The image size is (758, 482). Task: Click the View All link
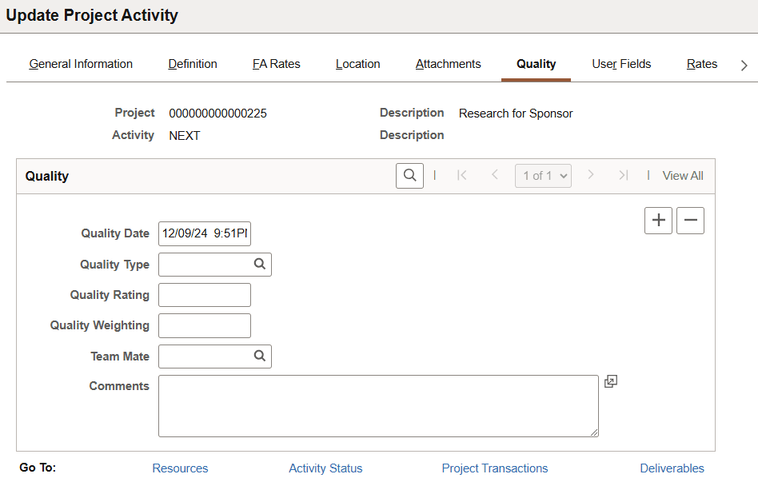pos(683,175)
